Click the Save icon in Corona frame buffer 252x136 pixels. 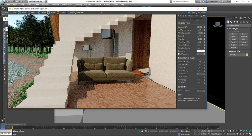(10, 13)
